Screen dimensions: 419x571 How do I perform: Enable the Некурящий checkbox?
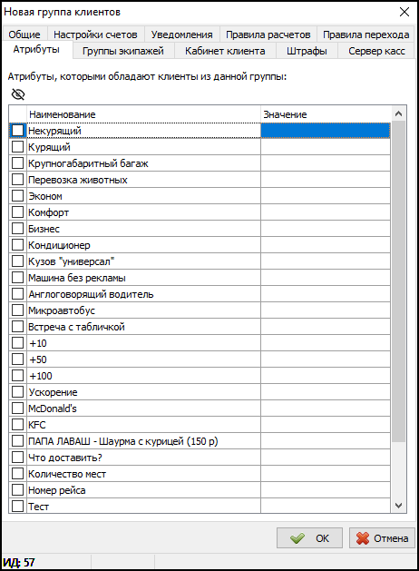[17, 131]
